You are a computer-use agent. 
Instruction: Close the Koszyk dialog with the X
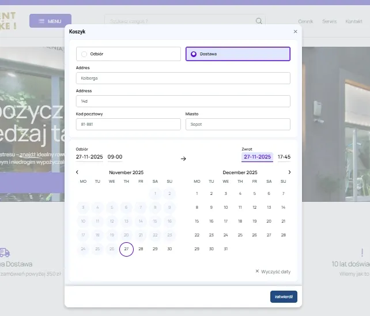click(296, 32)
